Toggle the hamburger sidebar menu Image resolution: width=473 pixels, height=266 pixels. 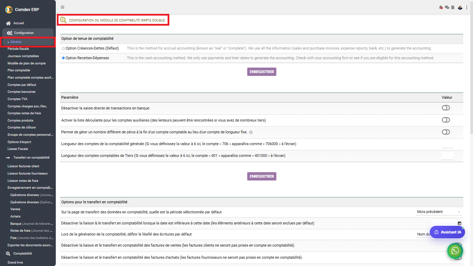62,7
